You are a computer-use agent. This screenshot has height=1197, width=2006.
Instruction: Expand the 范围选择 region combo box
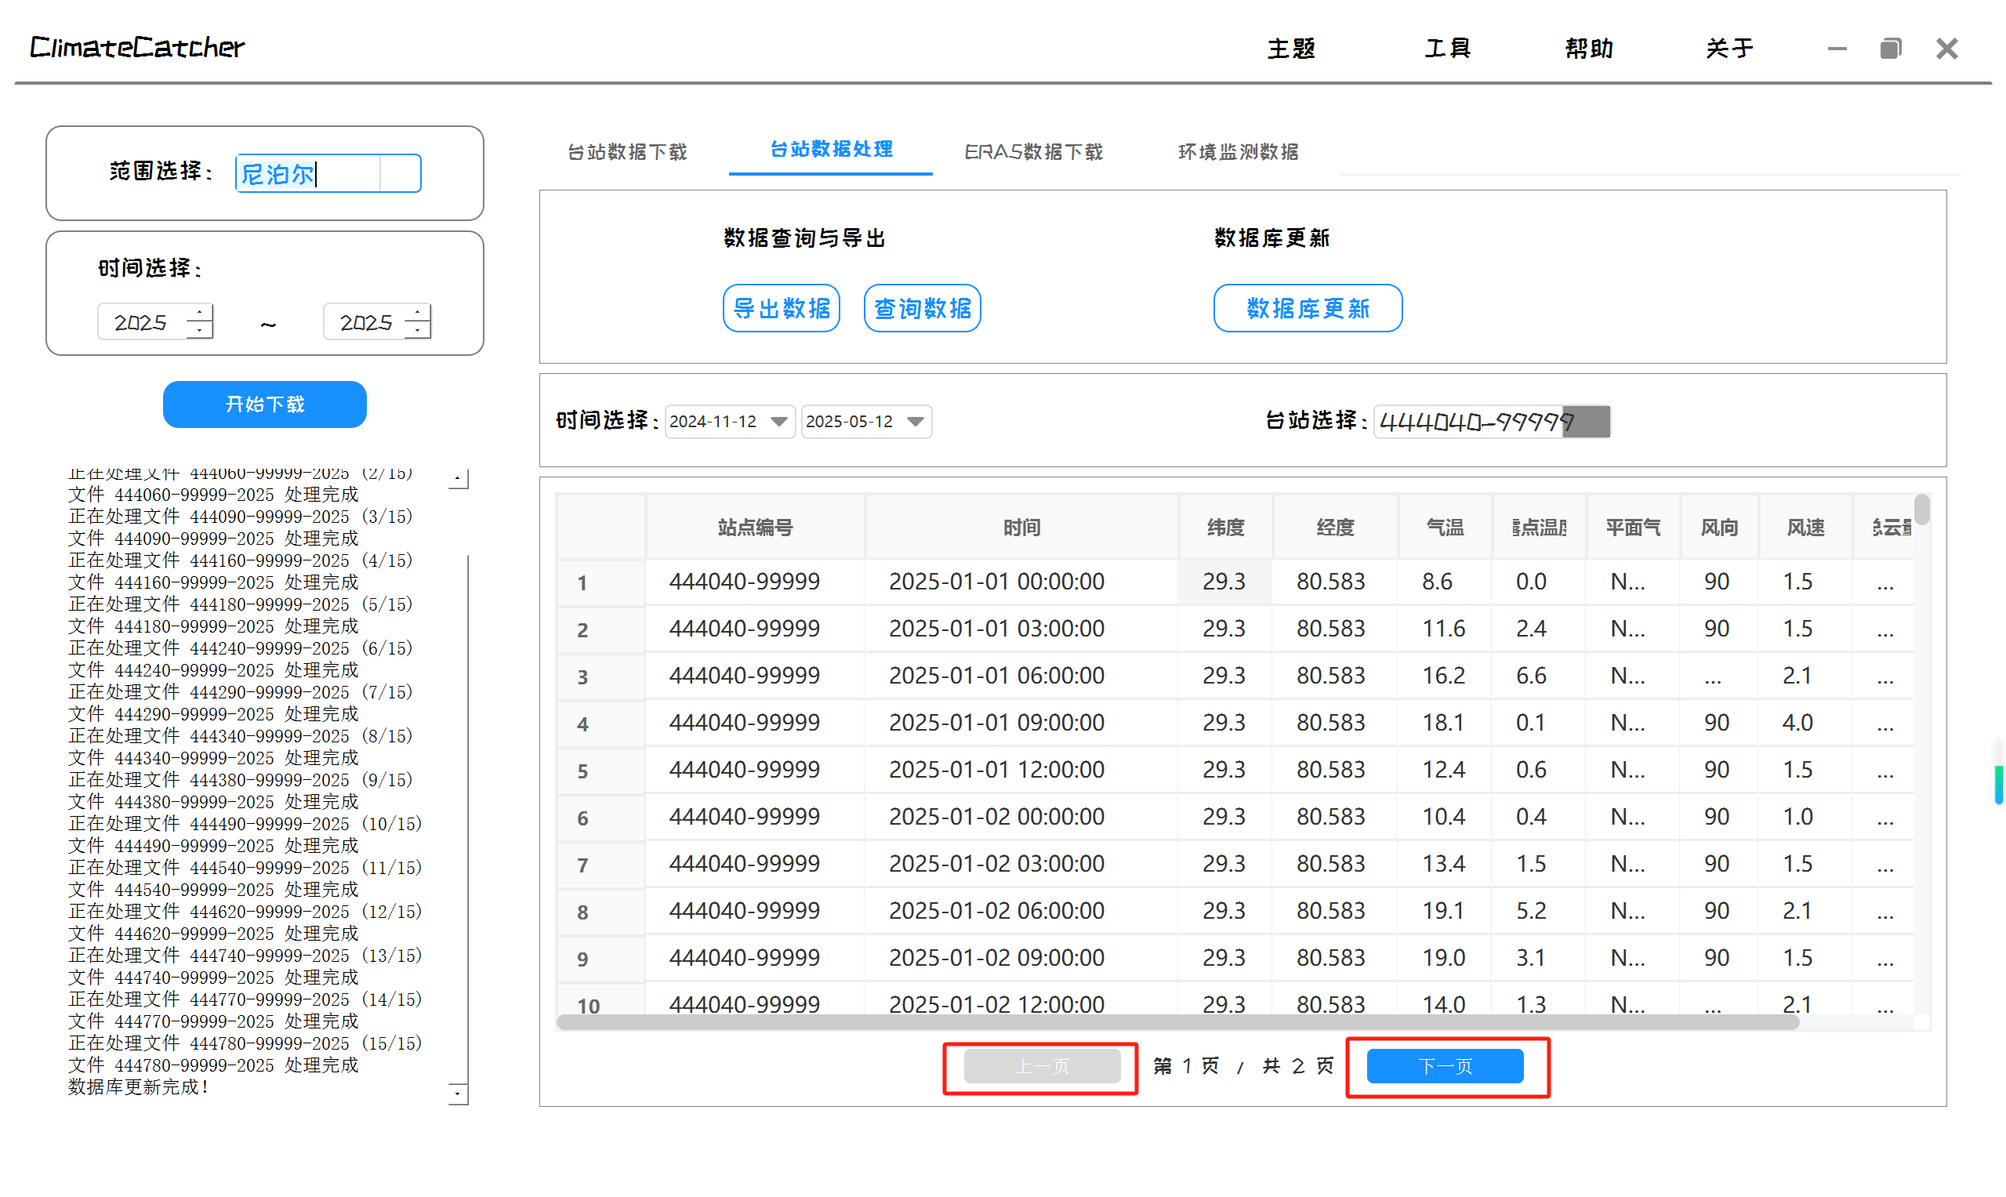(400, 173)
